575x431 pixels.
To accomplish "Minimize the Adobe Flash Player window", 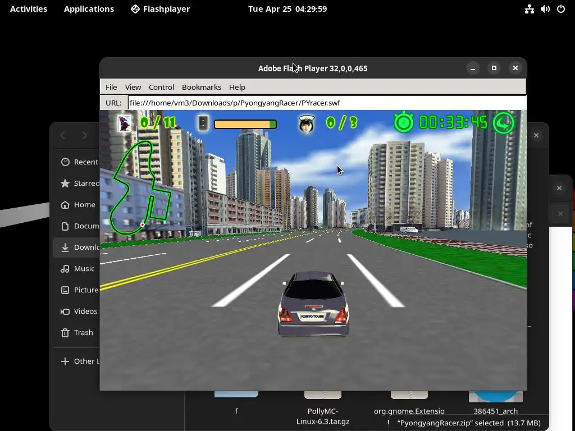I will pyautogui.click(x=473, y=68).
